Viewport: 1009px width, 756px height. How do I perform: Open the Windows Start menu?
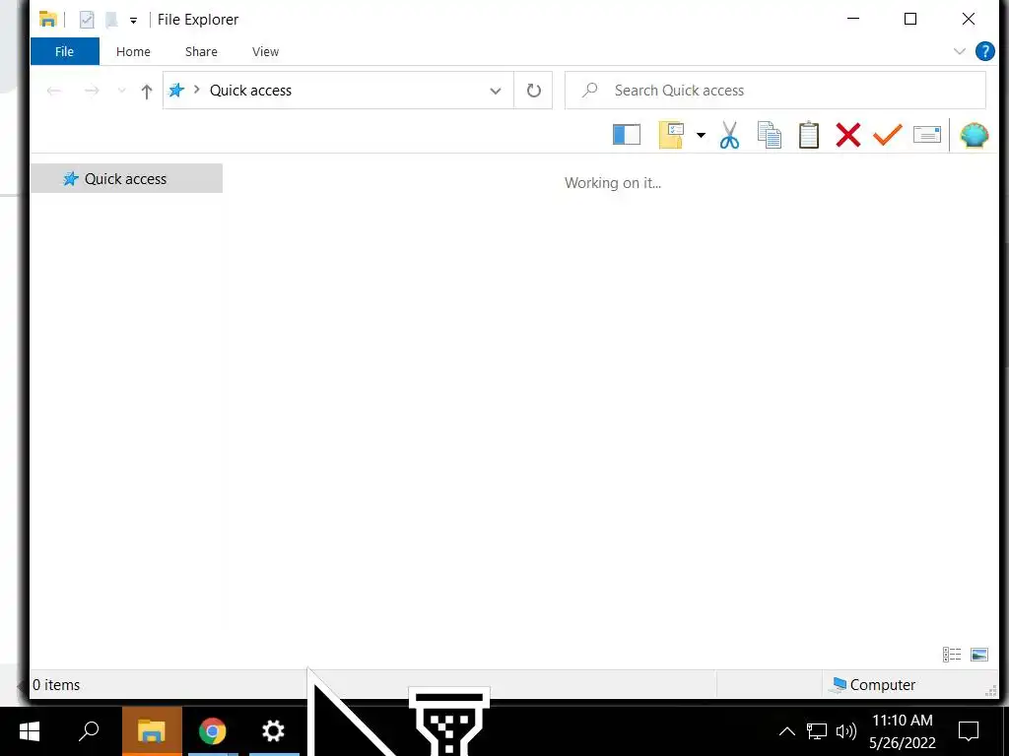click(30, 731)
